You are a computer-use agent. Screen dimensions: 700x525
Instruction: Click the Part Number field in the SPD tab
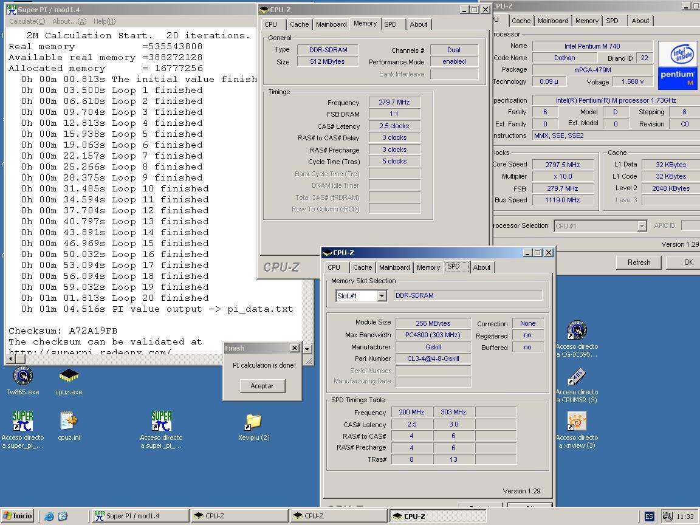point(433,359)
